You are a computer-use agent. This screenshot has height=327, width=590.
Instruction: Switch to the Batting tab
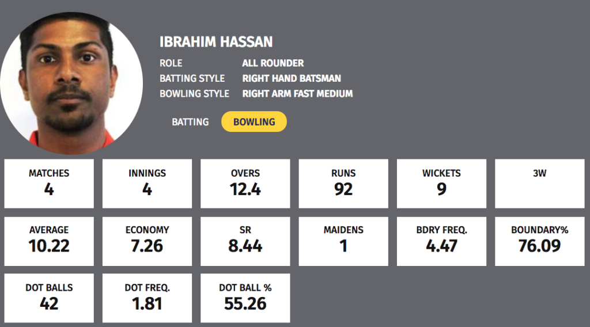(x=190, y=122)
